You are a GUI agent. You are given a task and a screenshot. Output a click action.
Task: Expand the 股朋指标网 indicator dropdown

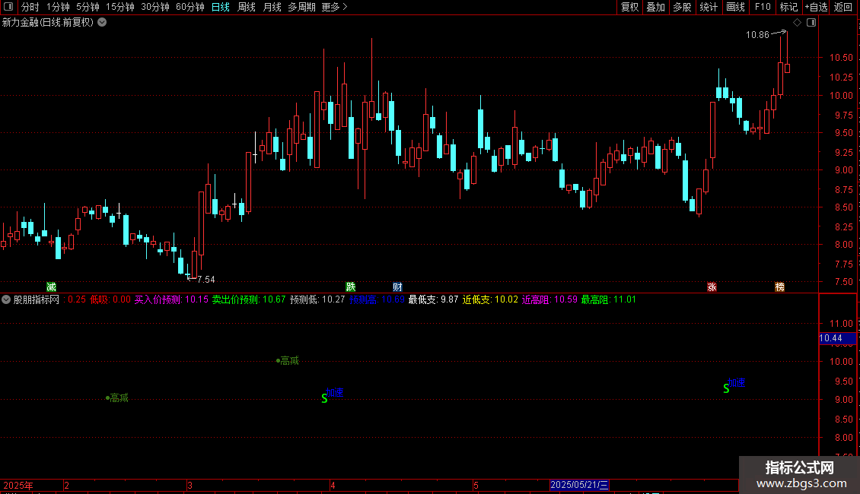[x=6, y=299]
